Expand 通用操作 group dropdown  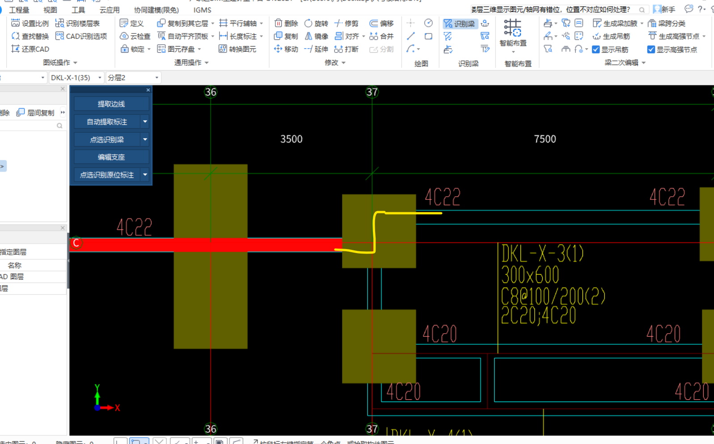pos(207,63)
